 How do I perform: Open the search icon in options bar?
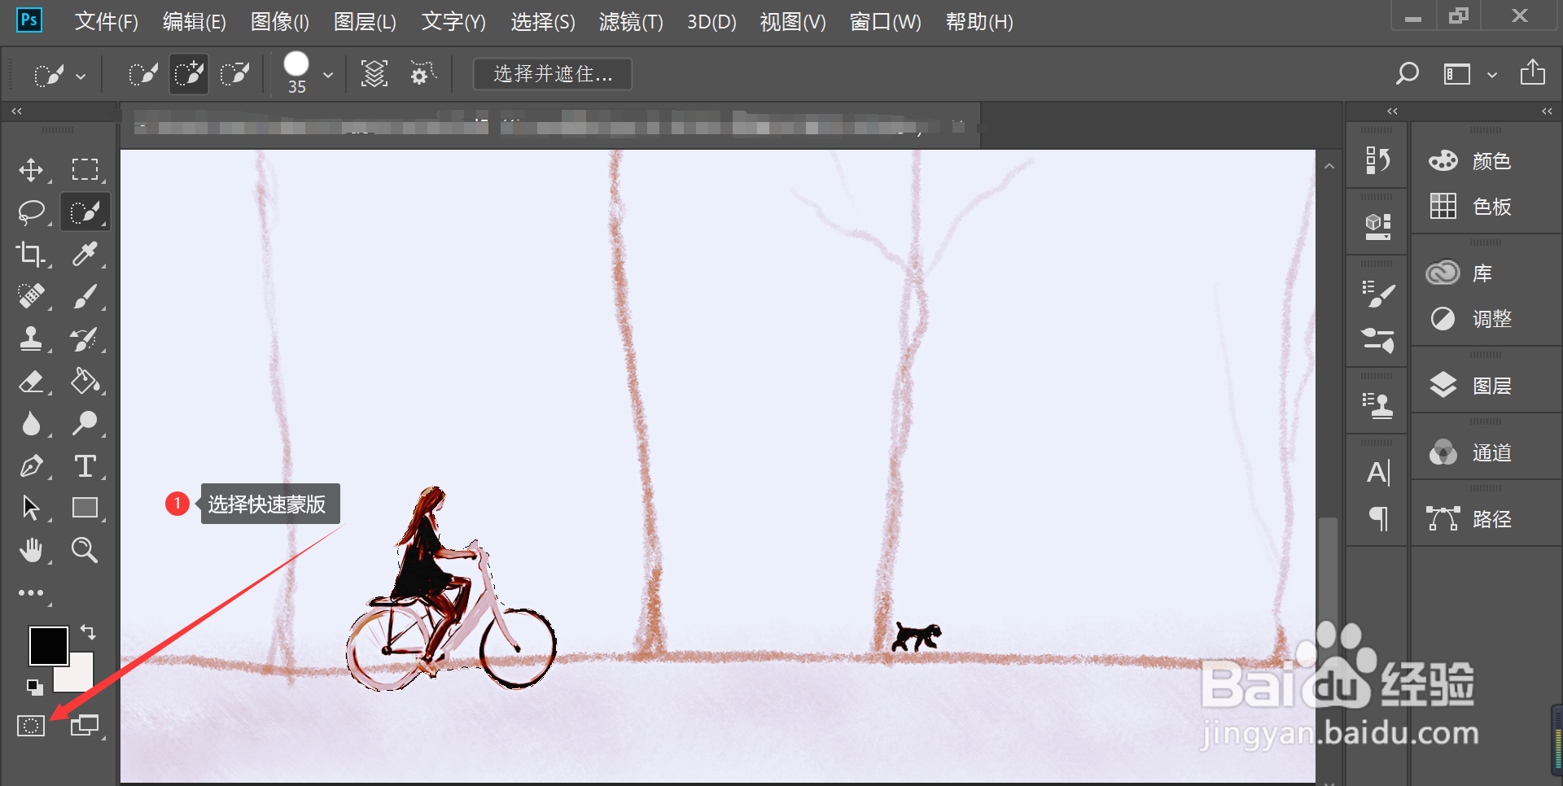point(1407,74)
